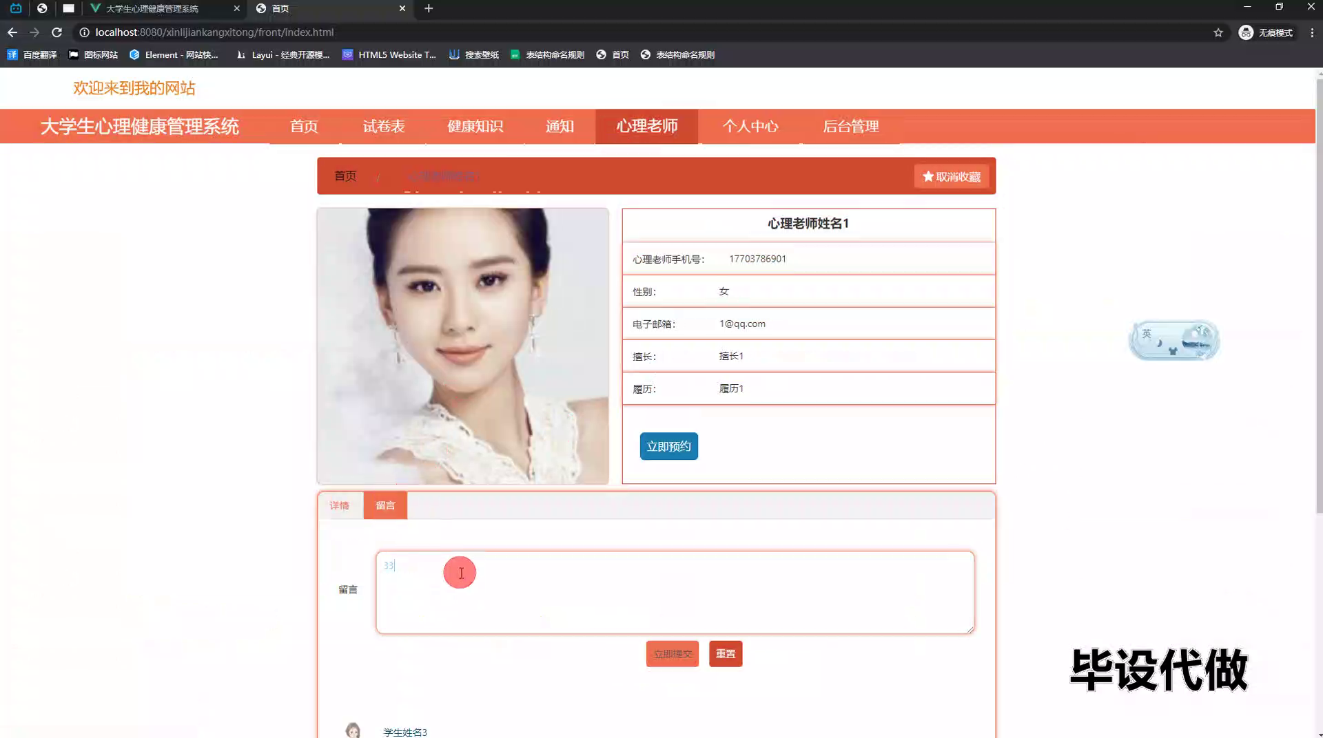Image resolution: width=1323 pixels, height=738 pixels.
Task: Click the first pinned tab icon
Action: point(16,8)
